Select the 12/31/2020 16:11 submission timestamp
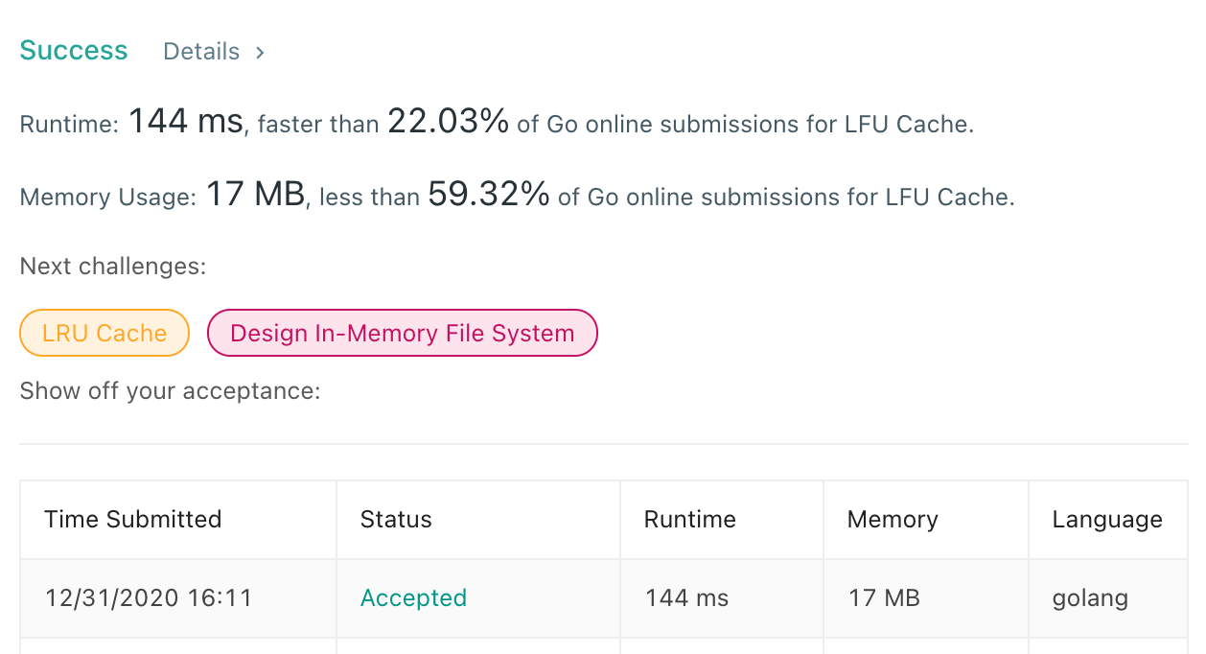This screenshot has height=654, width=1206. coord(149,598)
